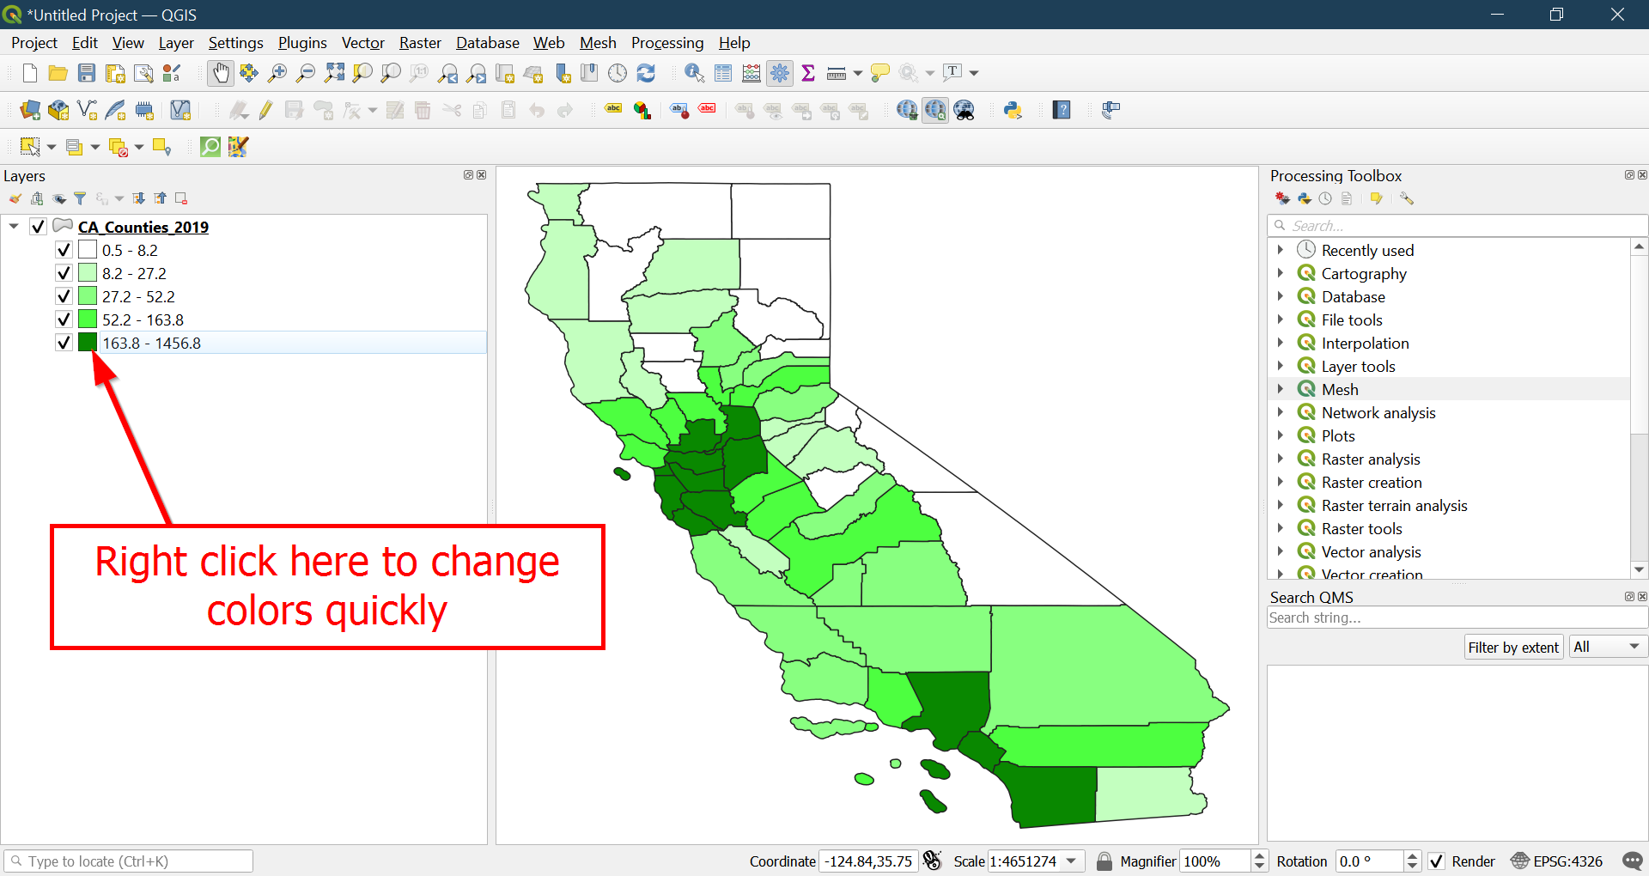Click the Save Project floppy disk icon

(x=87, y=74)
